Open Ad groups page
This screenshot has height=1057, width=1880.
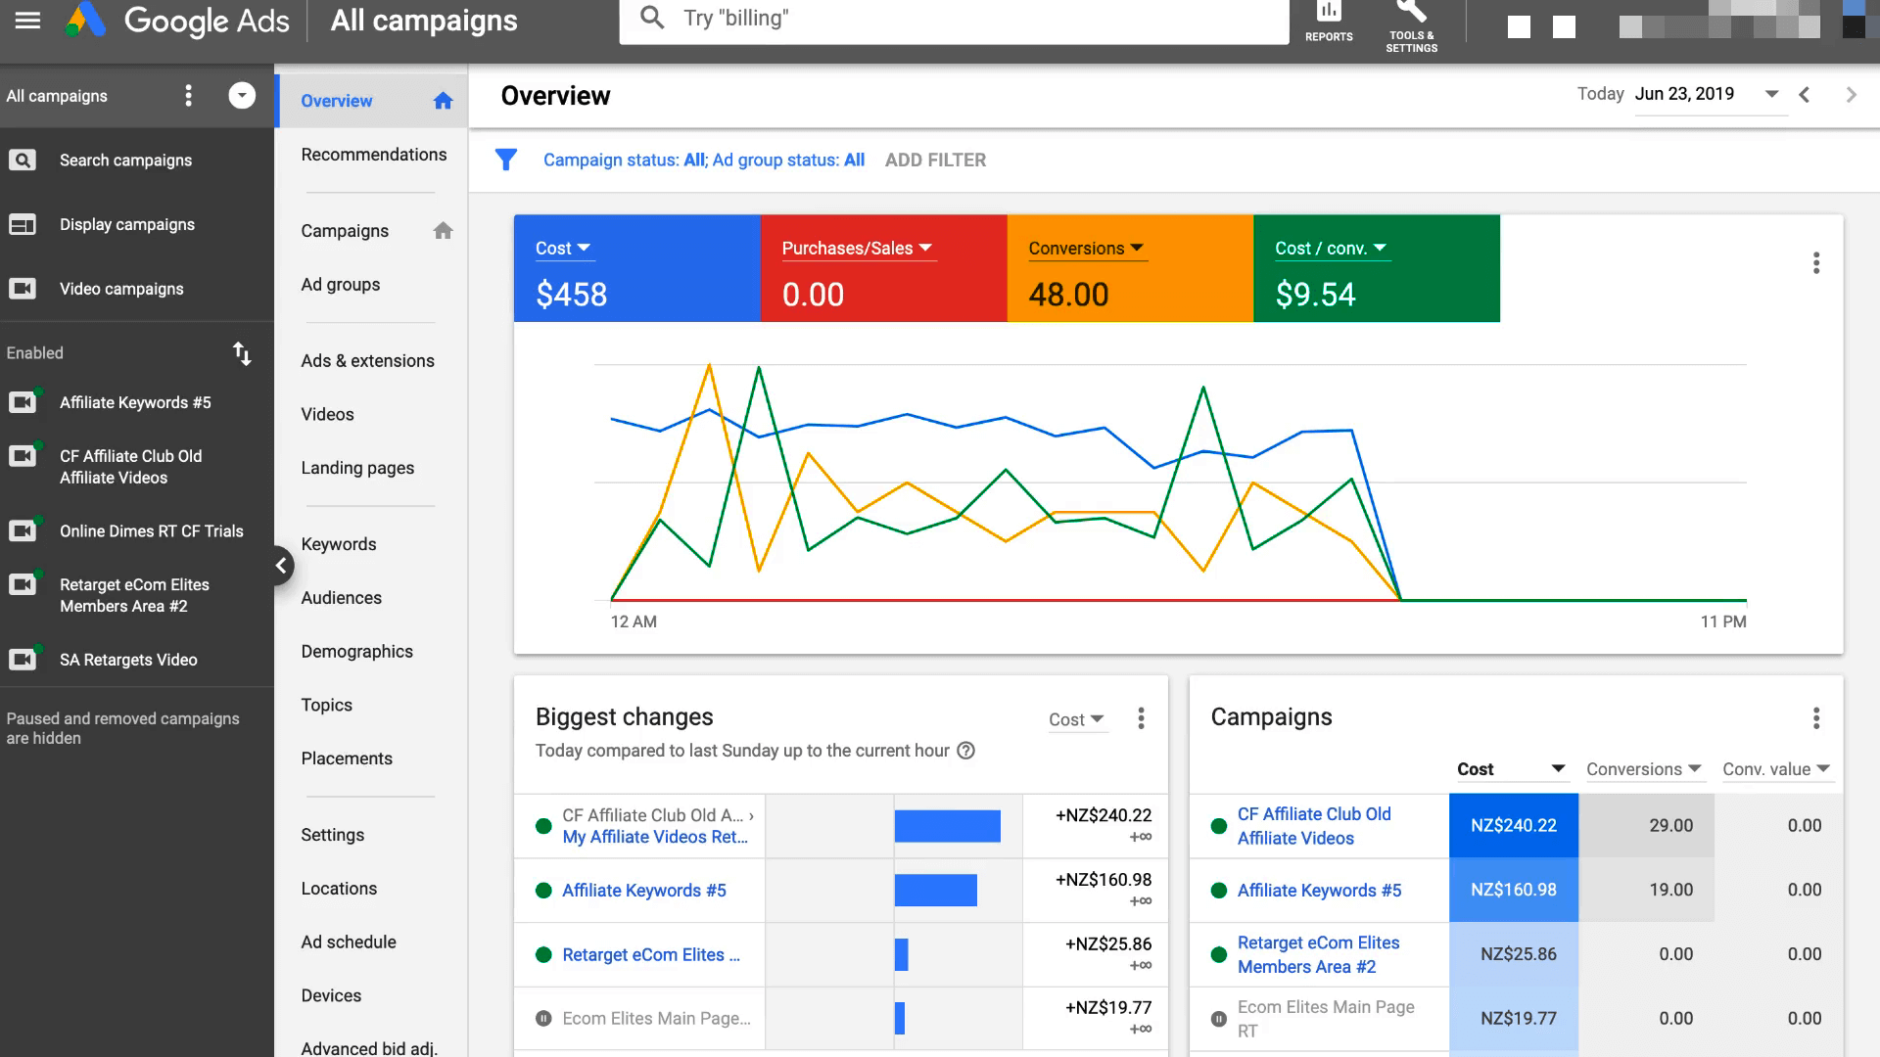click(x=341, y=285)
